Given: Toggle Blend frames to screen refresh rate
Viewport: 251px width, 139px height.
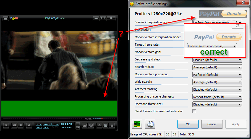Looking at the screenshot, I should click(194, 111).
